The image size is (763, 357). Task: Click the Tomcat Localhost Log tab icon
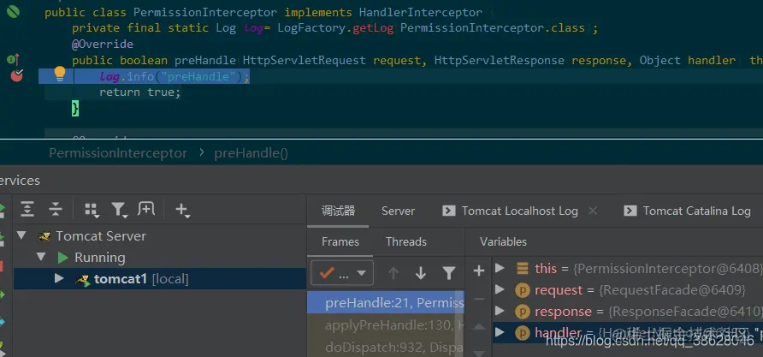(x=449, y=211)
